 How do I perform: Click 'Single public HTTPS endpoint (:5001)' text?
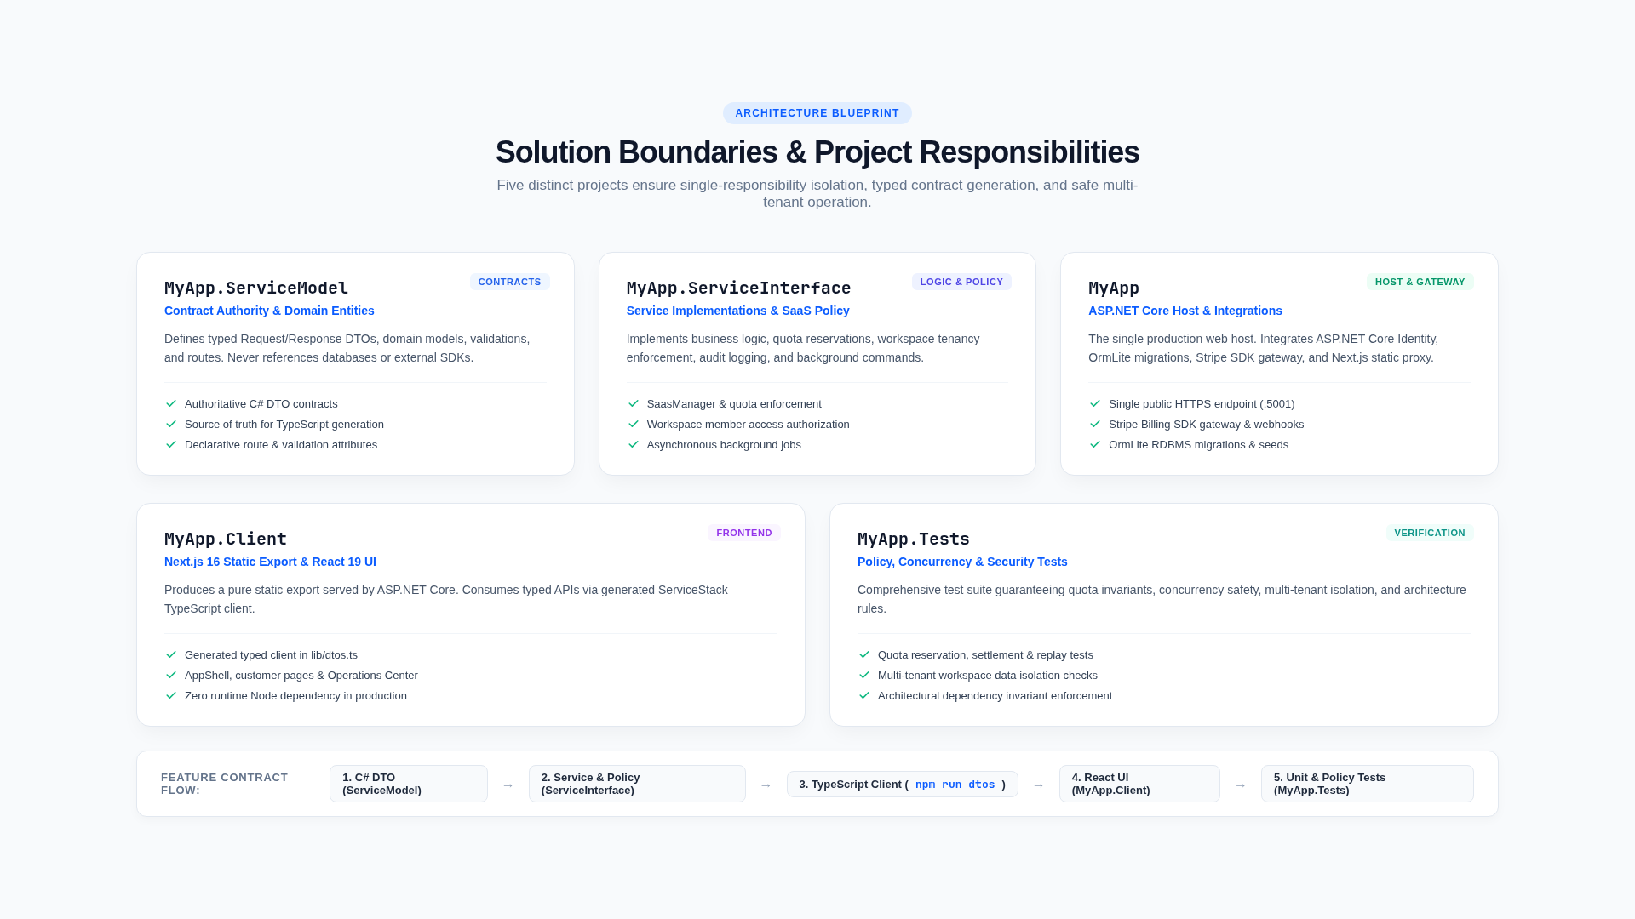pyautogui.click(x=1202, y=403)
